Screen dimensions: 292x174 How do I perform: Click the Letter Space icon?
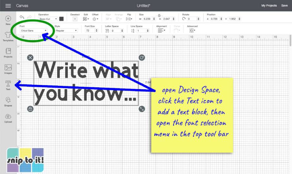click(x=107, y=31)
